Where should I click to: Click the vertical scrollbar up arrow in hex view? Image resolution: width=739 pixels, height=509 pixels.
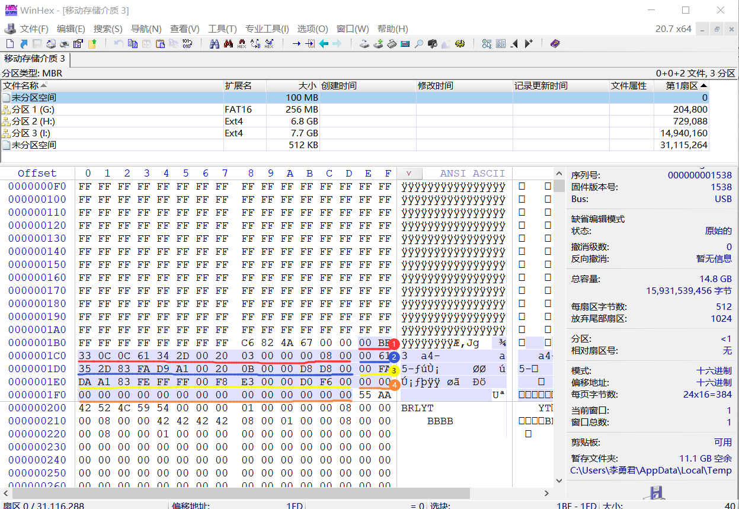[559, 173]
